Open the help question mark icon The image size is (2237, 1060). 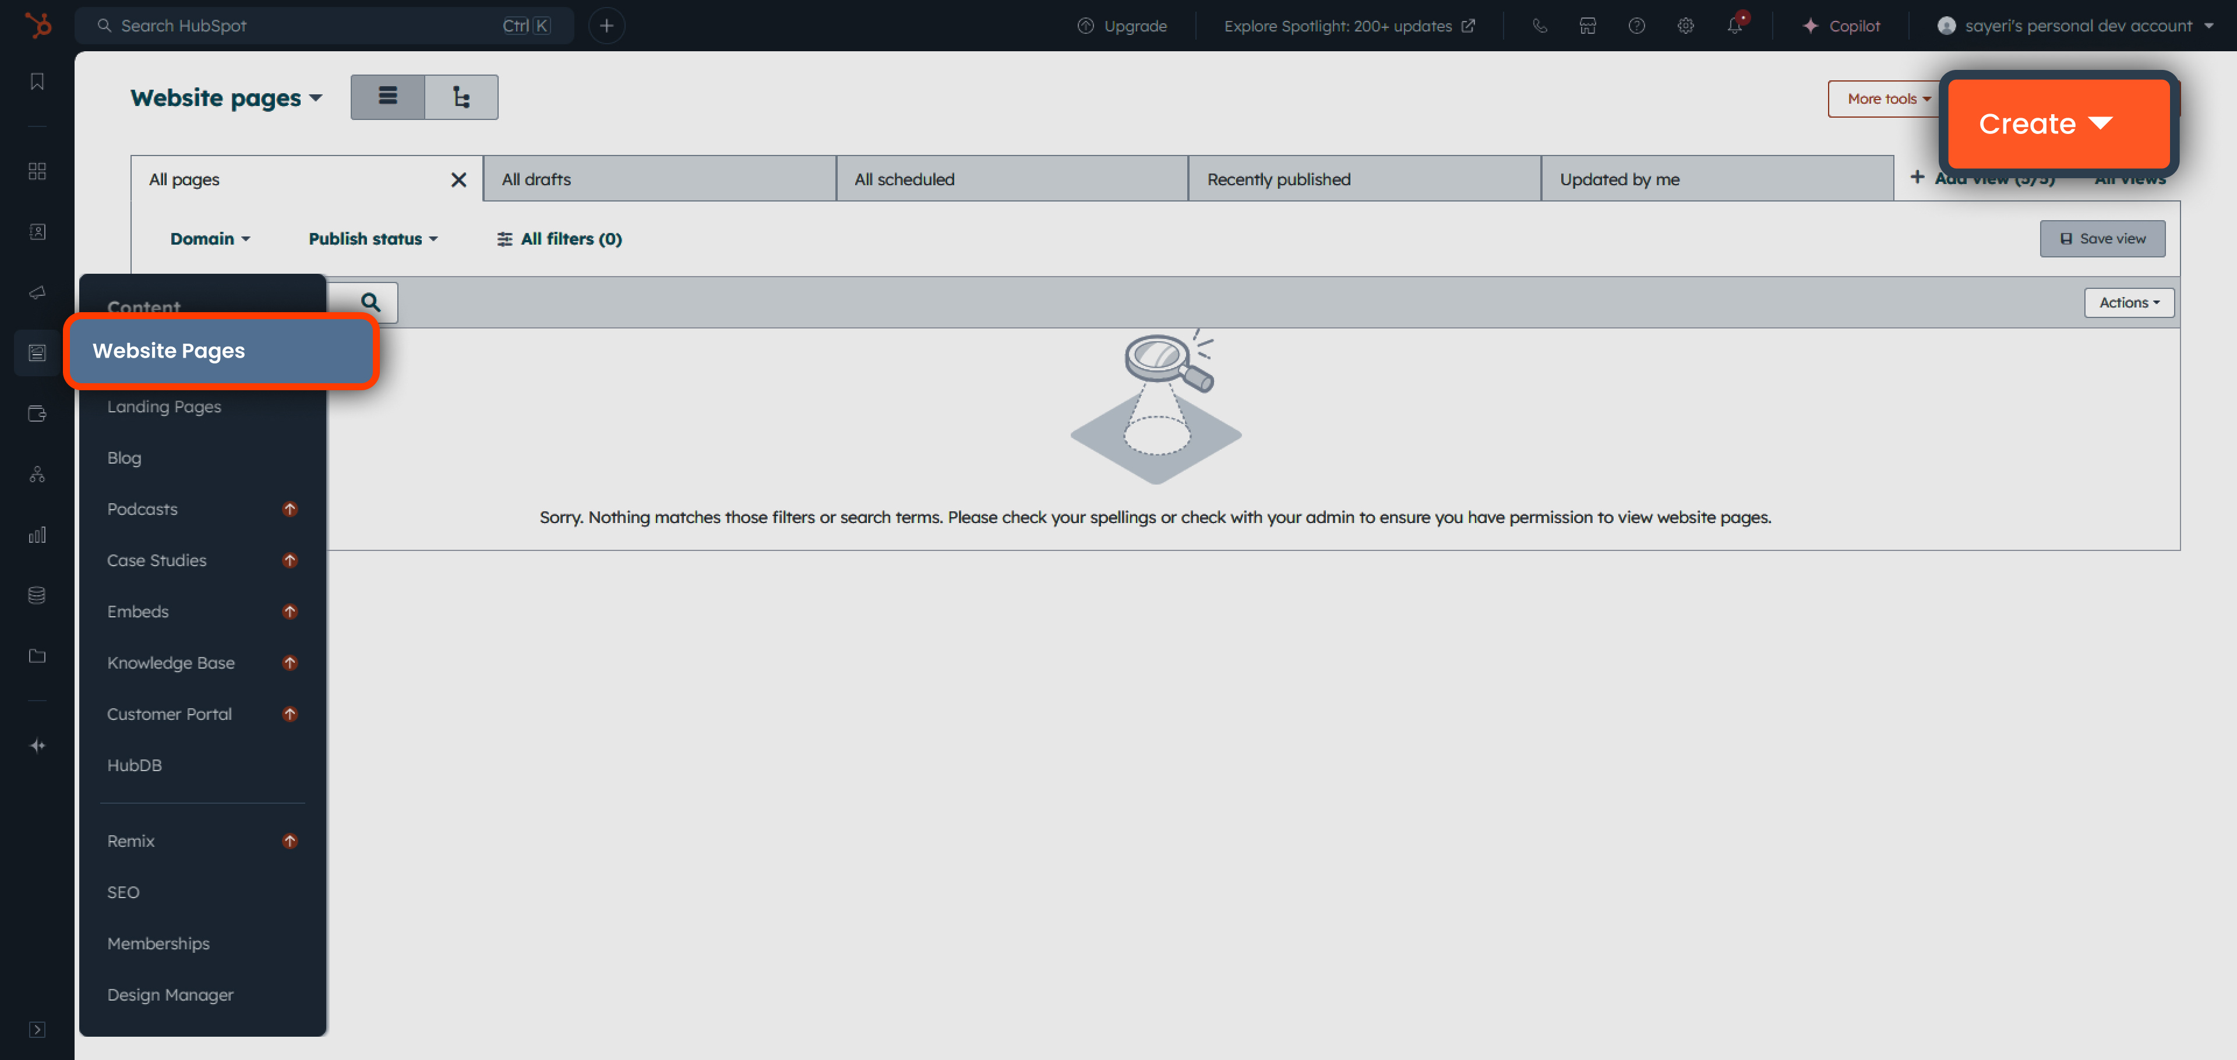click(x=1637, y=25)
